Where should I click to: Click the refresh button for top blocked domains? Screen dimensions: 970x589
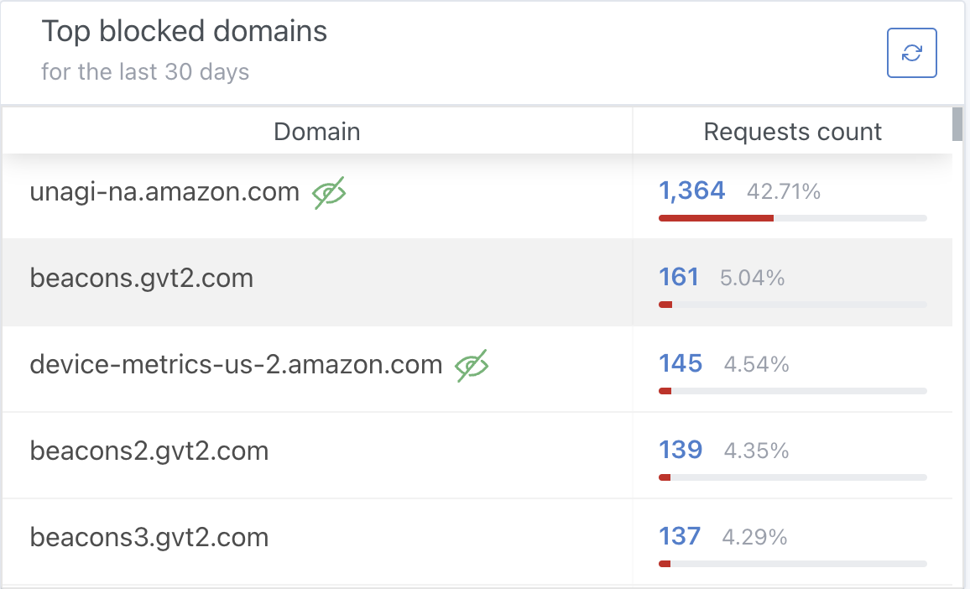pos(911,53)
